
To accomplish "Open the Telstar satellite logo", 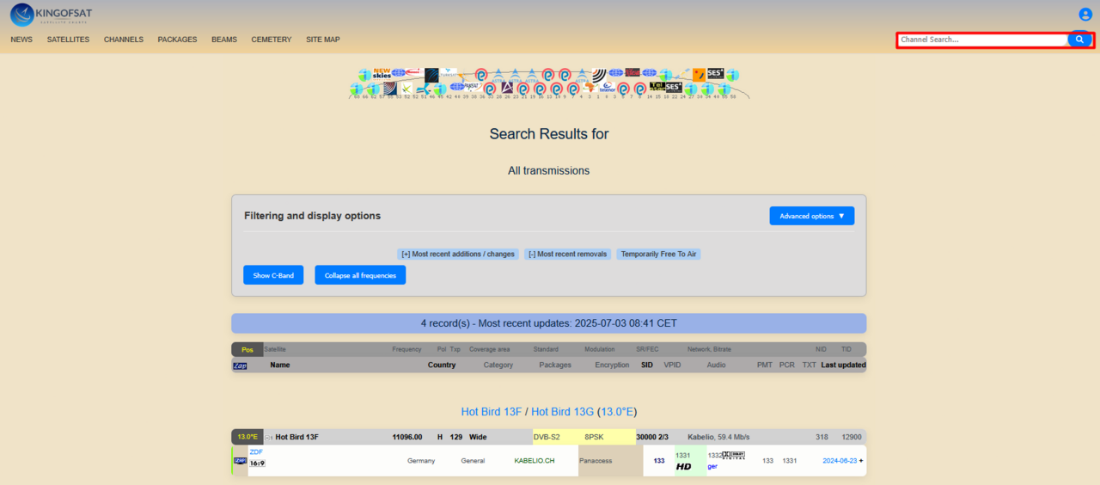I will [x=657, y=87].
